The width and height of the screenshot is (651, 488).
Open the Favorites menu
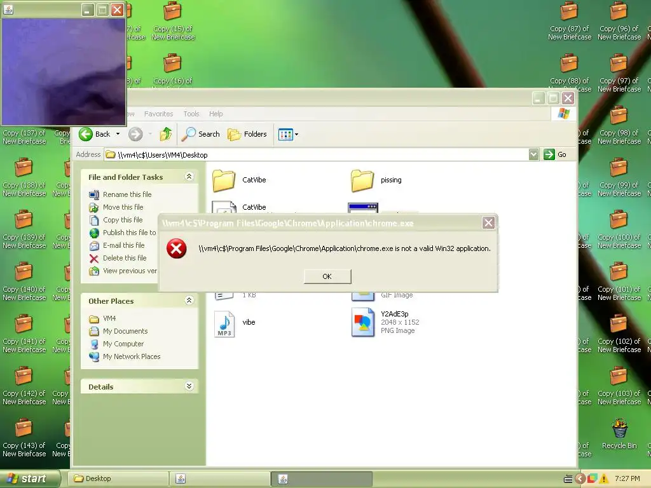[x=158, y=114]
